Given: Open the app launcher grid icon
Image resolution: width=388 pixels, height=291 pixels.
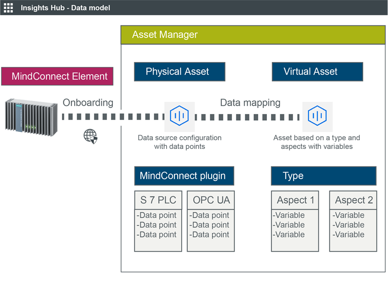Looking at the screenshot, I should [8, 8].
